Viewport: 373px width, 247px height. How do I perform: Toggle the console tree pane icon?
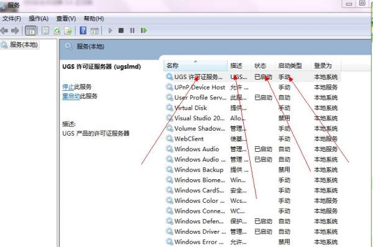click(x=30, y=30)
